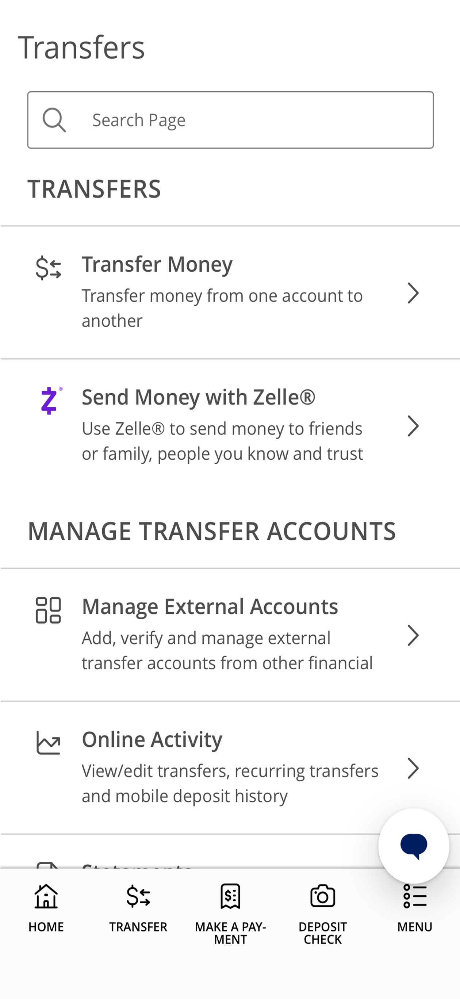Switch to the Transfer tab in bottom bar
Viewport: 460px width, 999px height.
pyautogui.click(x=138, y=908)
